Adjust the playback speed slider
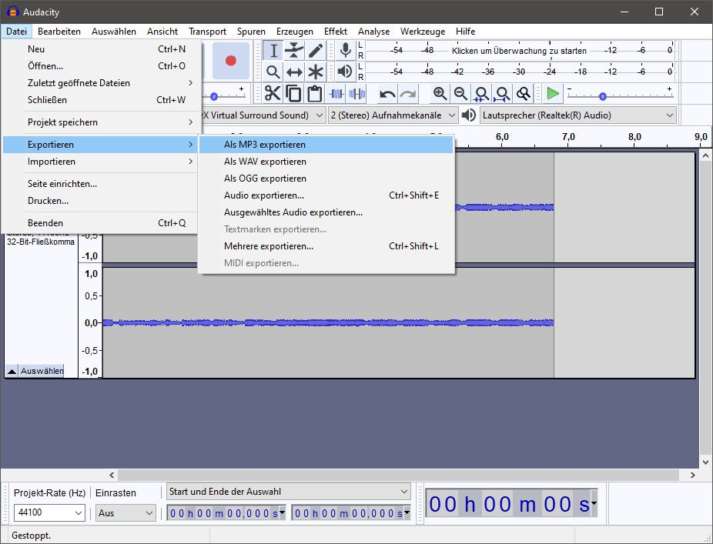 pyautogui.click(x=603, y=96)
